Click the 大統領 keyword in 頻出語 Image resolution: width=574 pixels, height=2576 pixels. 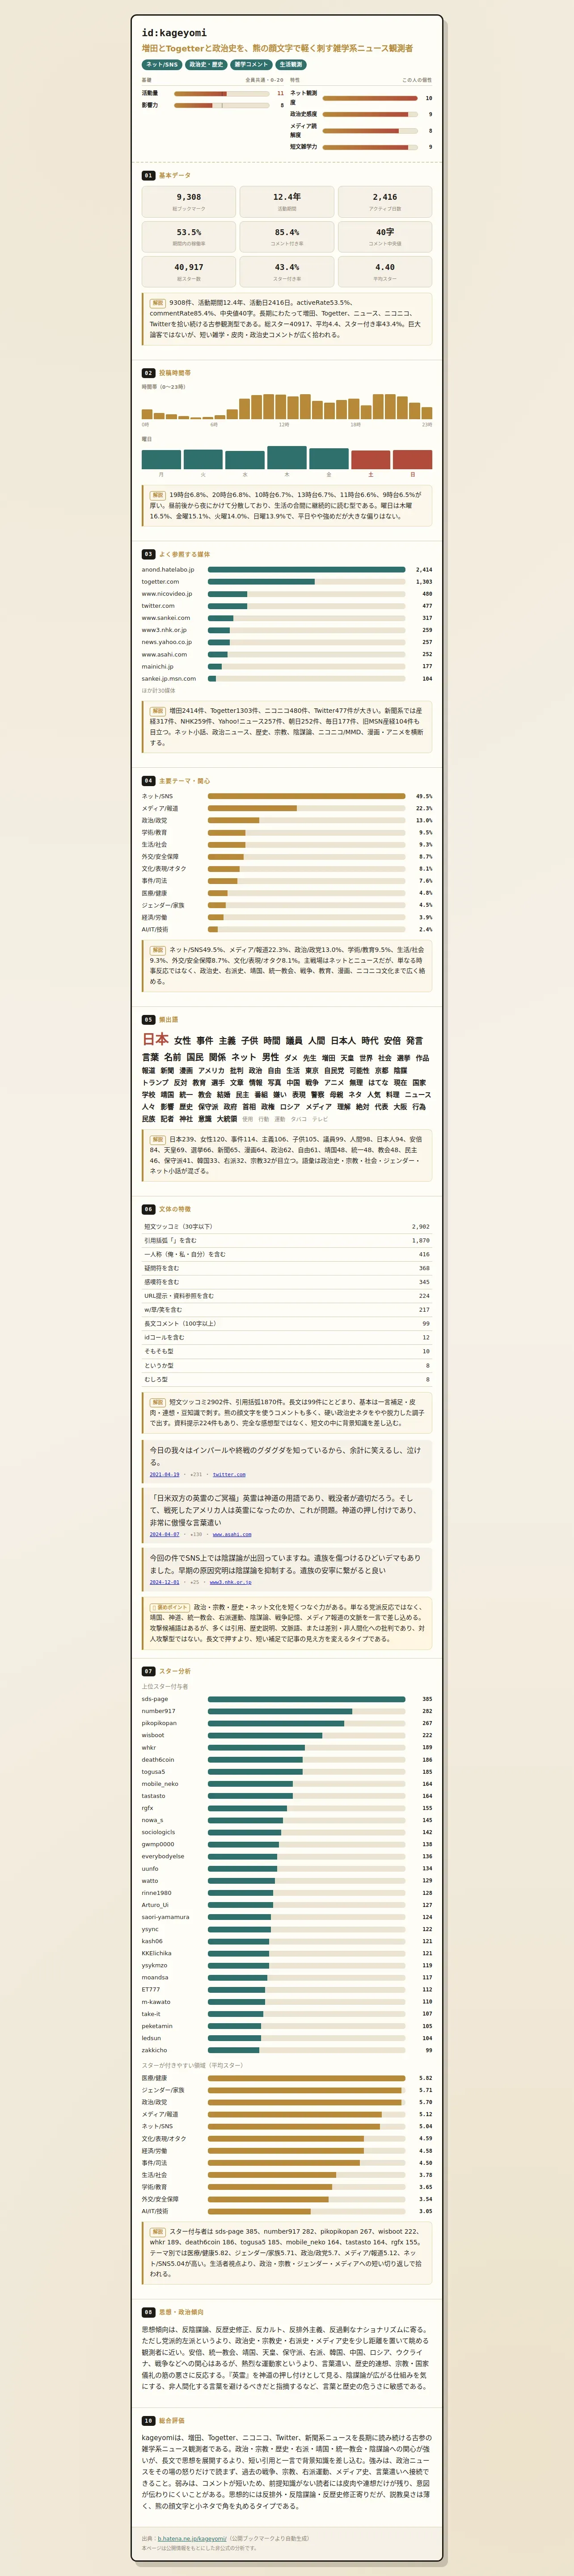click(227, 1119)
